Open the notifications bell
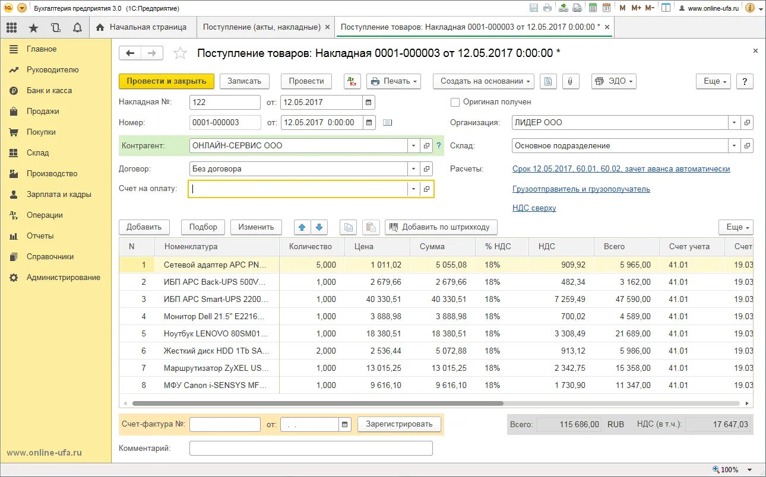 pos(77,27)
